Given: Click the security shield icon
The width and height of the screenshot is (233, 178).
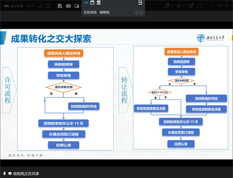Looking at the screenshot, I should pos(178,6).
